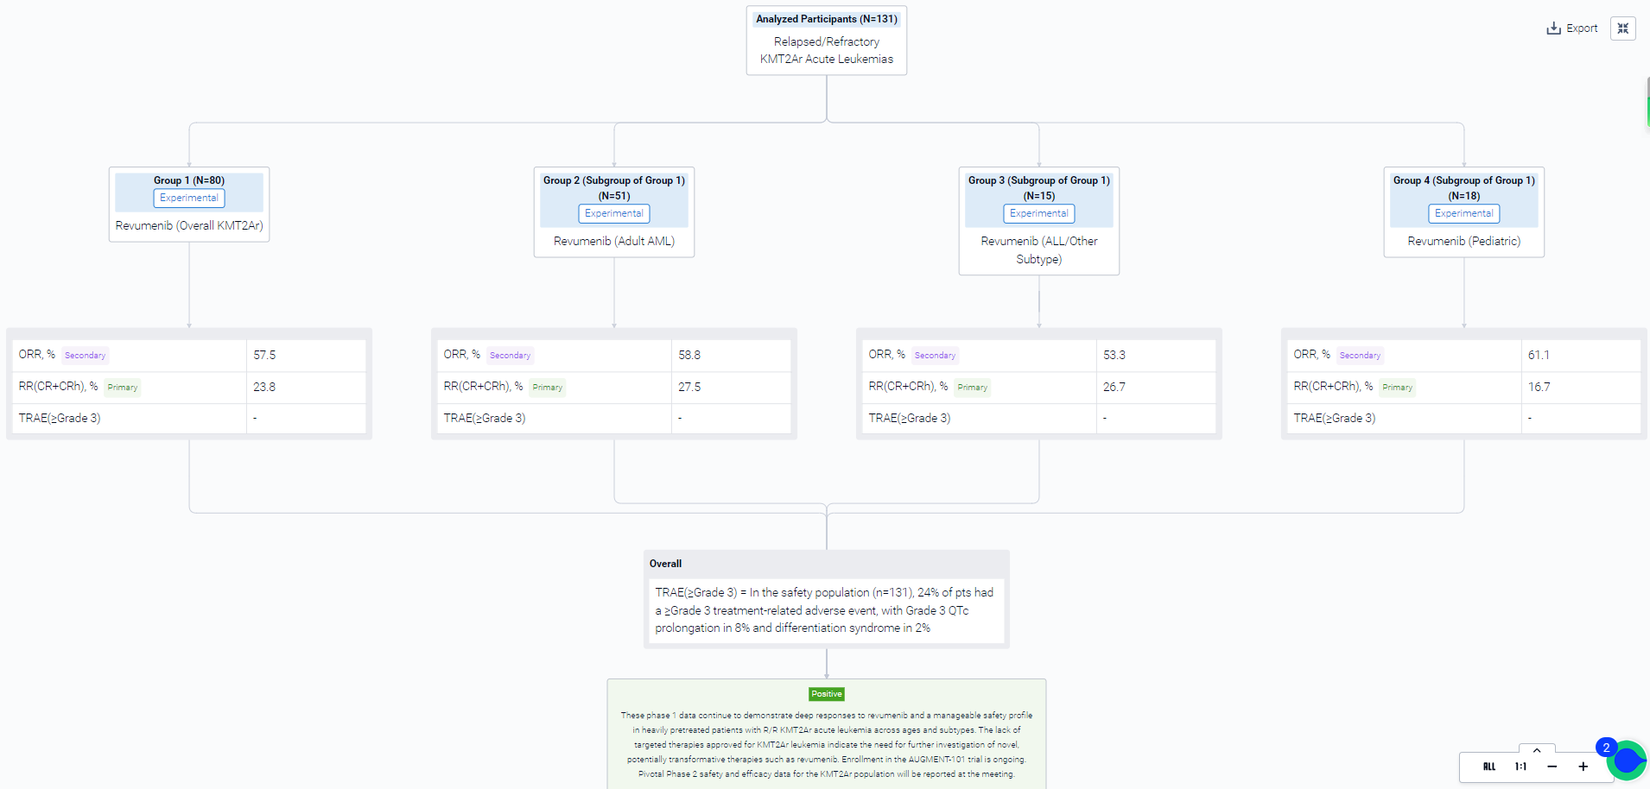Click the Export download icon
The width and height of the screenshot is (1650, 789).
pyautogui.click(x=1553, y=28)
